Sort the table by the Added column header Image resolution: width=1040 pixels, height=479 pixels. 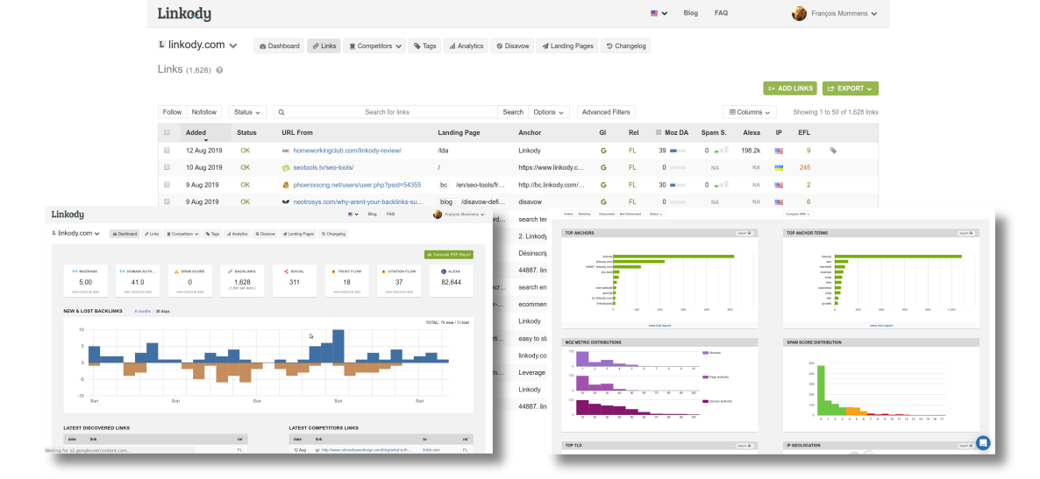click(196, 132)
